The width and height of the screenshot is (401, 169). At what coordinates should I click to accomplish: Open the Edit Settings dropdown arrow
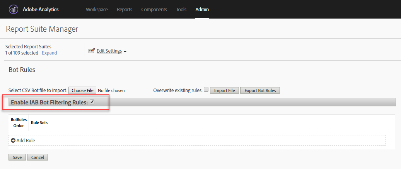click(x=125, y=52)
